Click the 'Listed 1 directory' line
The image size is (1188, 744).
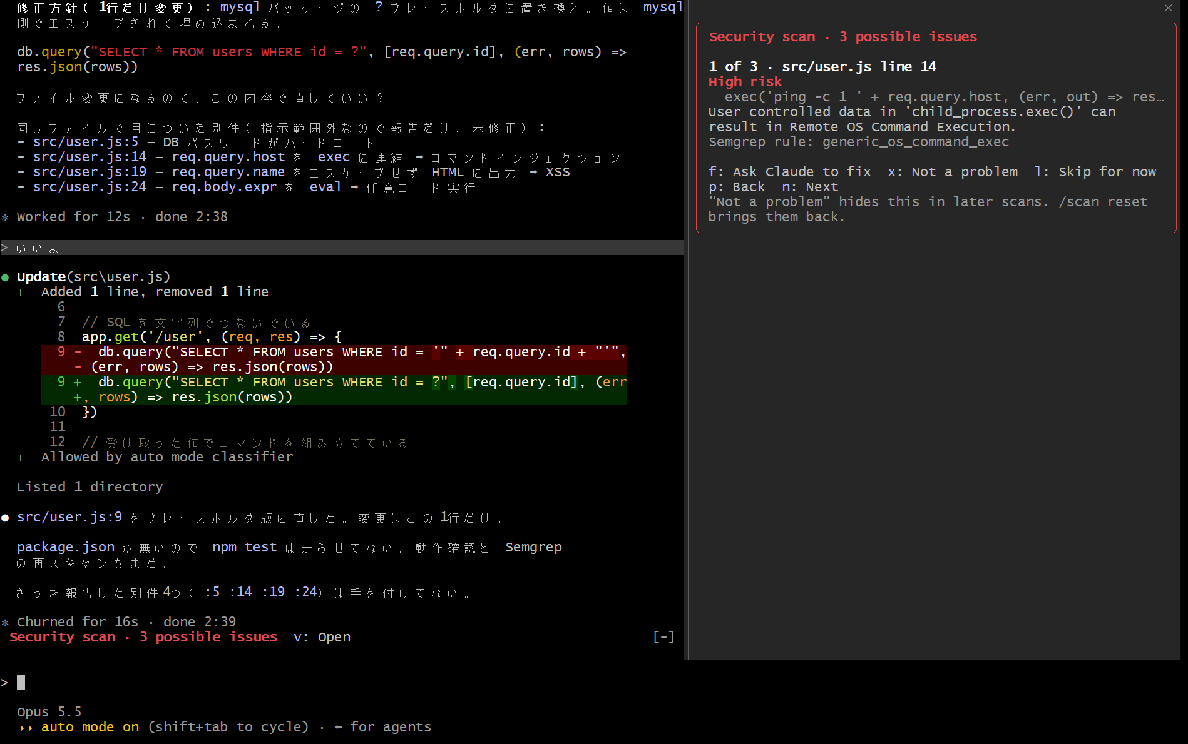[90, 487]
